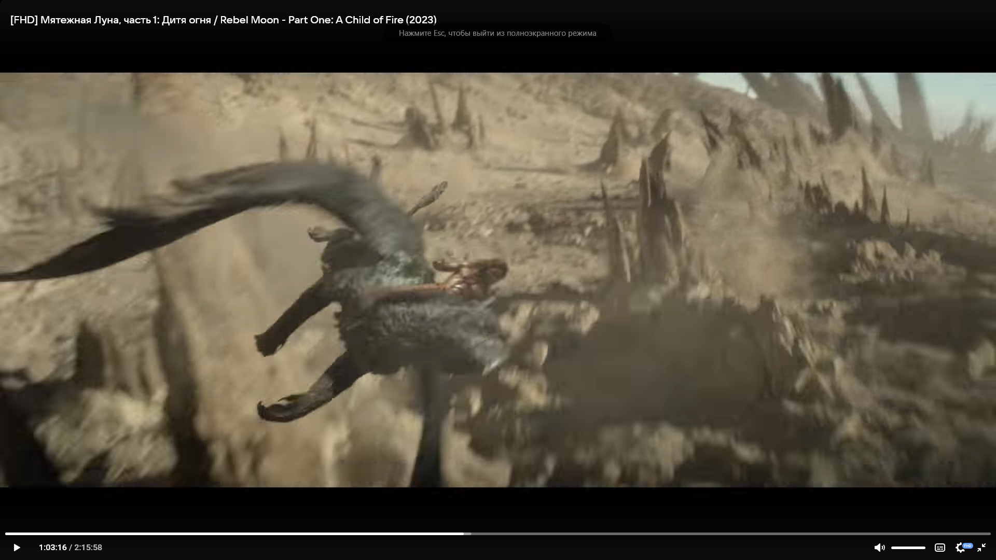Click the buffered end of the progress bar

click(468, 534)
